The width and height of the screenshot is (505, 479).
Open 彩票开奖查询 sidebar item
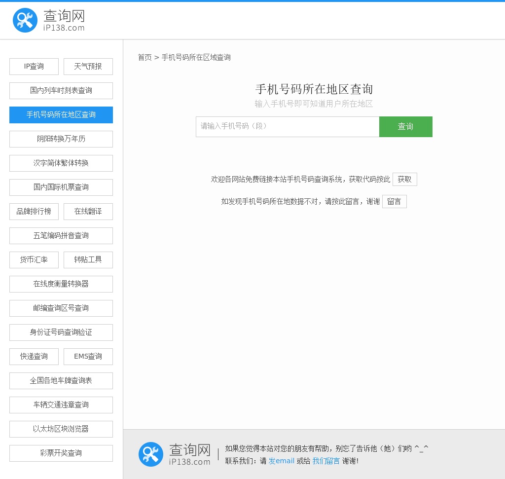[x=61, y=453]
